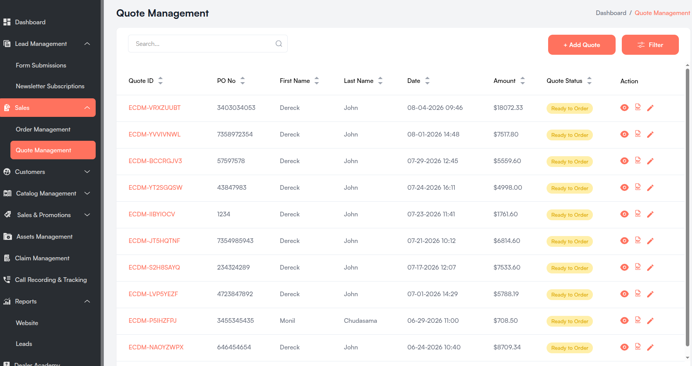Screen dimensions: 692x366
Task: Edit quote ECDM-YVVIVNWL using the pencil icon
Action: point(650,135)
